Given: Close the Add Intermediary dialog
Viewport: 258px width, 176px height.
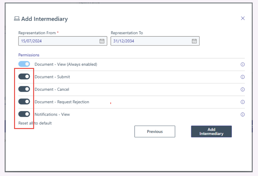Looking at the screenshot, I should [243, 18].
